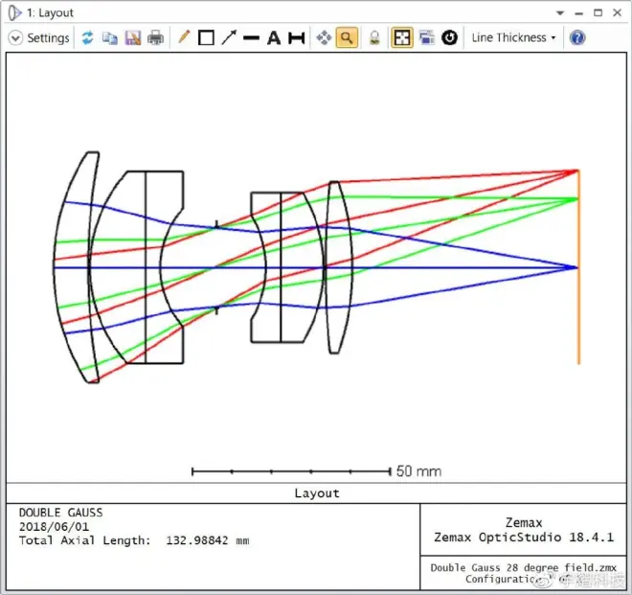The height and width of the screenshot is (595, 632).
Task: Expand the Settings chevron
Action: coord(15,38)
